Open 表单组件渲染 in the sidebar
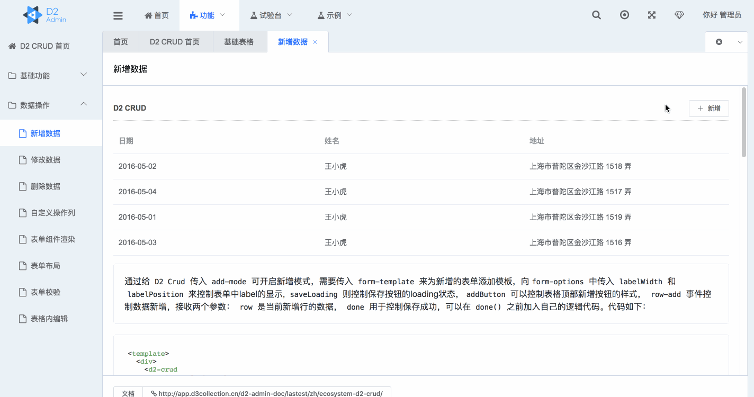Screen dimensions: 754x397 (x=51, y=239)
